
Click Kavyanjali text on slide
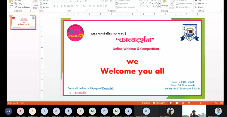108,88
